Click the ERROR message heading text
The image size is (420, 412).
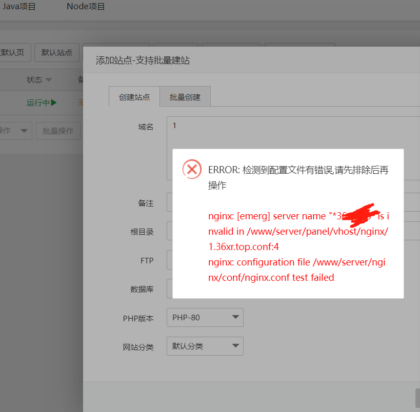coord(298,177)
